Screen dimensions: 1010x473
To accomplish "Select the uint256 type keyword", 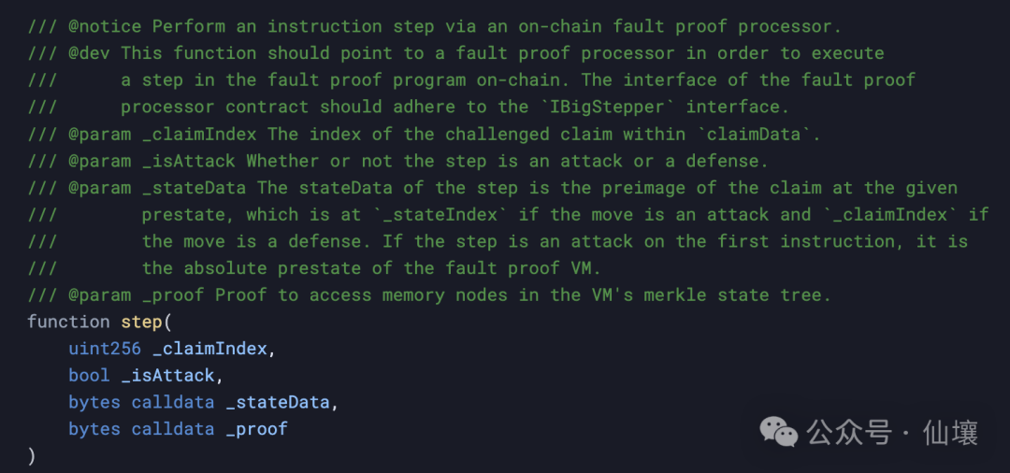I will [105, 349].
